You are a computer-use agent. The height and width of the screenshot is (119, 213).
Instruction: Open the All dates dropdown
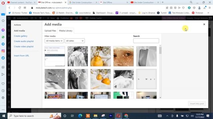75,41
